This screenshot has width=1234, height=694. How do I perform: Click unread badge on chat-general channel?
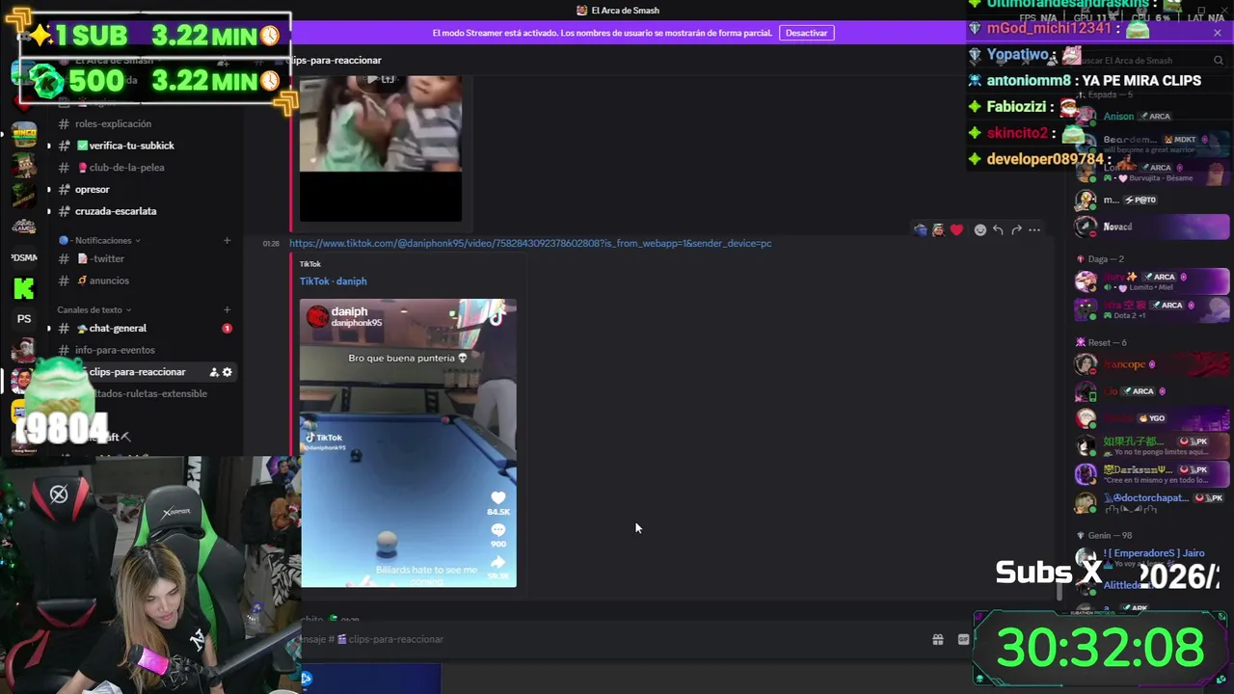pos(228,329)
